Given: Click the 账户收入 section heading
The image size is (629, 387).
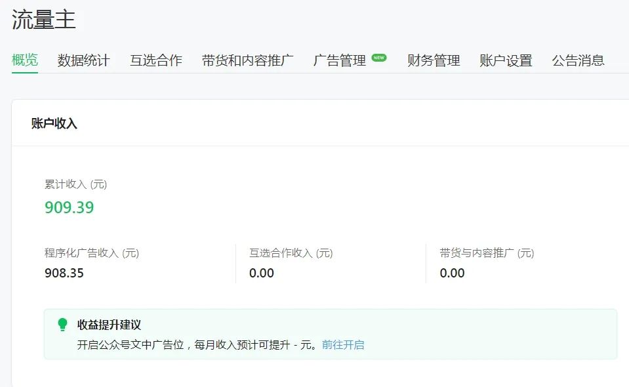Looking at the screenshot, I should click(54, 123).
